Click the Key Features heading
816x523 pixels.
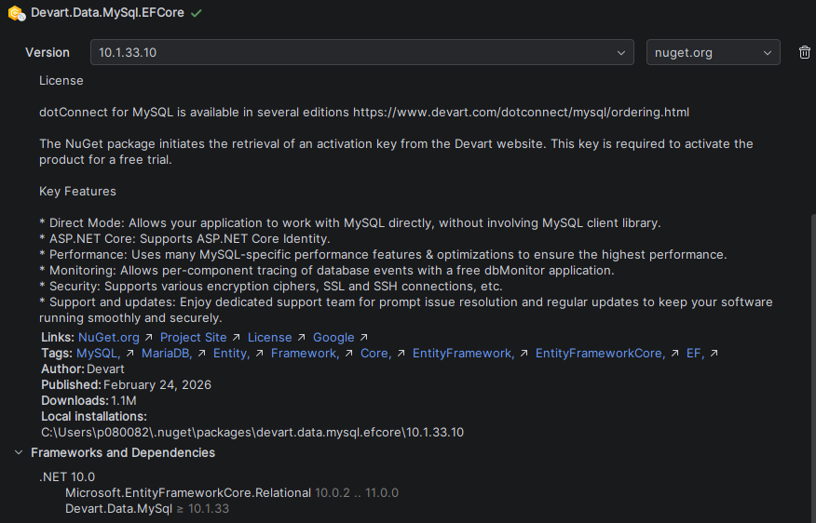pyautogui.click(x=77, y=192)
